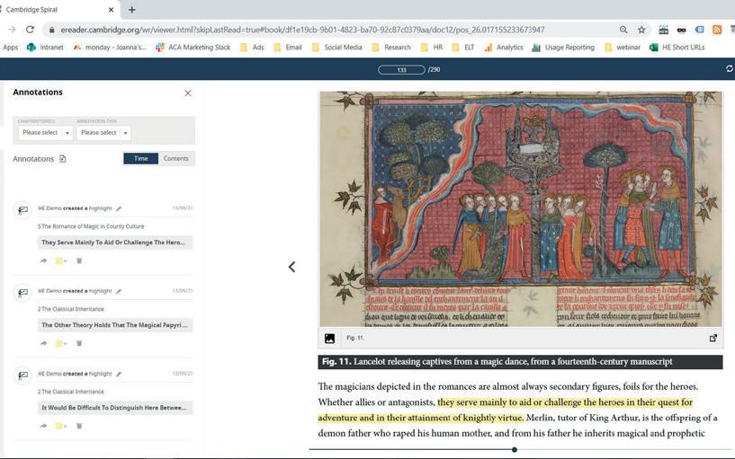Delete the 'They Serve Mainly' highlight
The image size is (735, 459).
79,260
